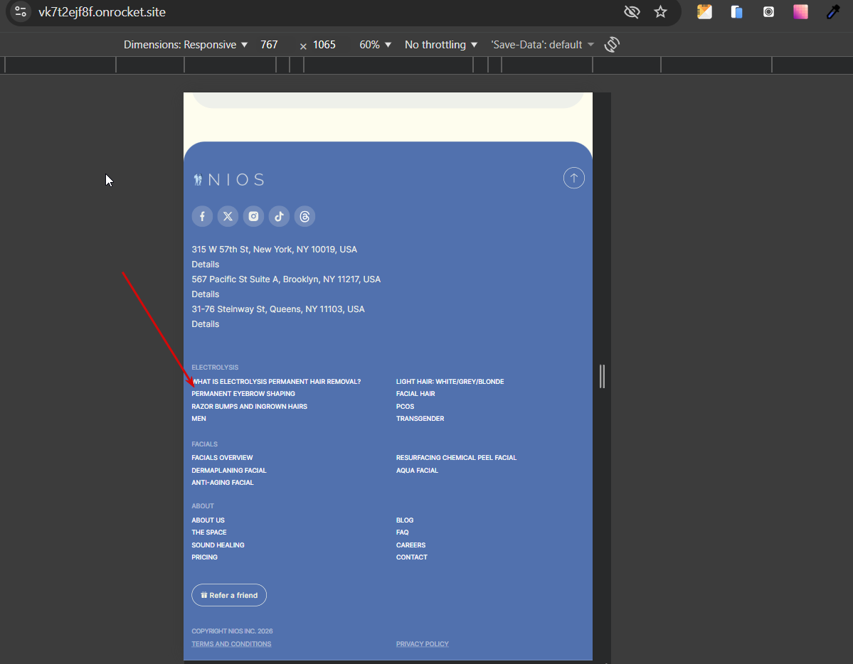Open Permanent Eyebrow Shaping link
Screen dimensions: 853x664
(x=243, y=394)
